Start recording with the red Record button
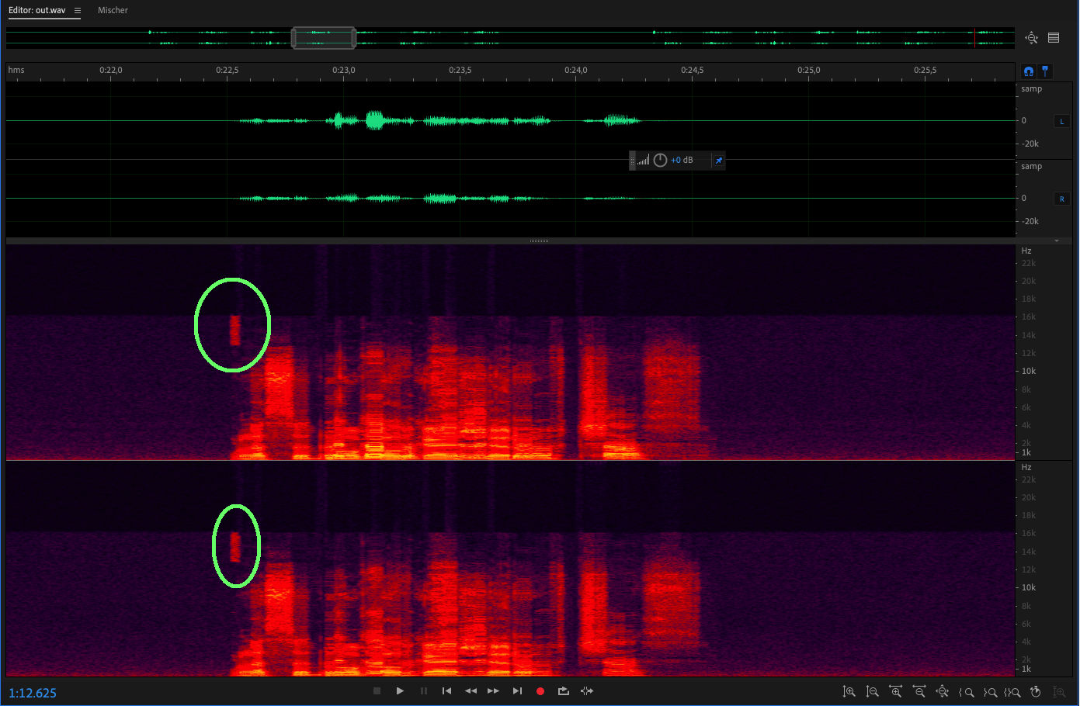 click(540, 691)
